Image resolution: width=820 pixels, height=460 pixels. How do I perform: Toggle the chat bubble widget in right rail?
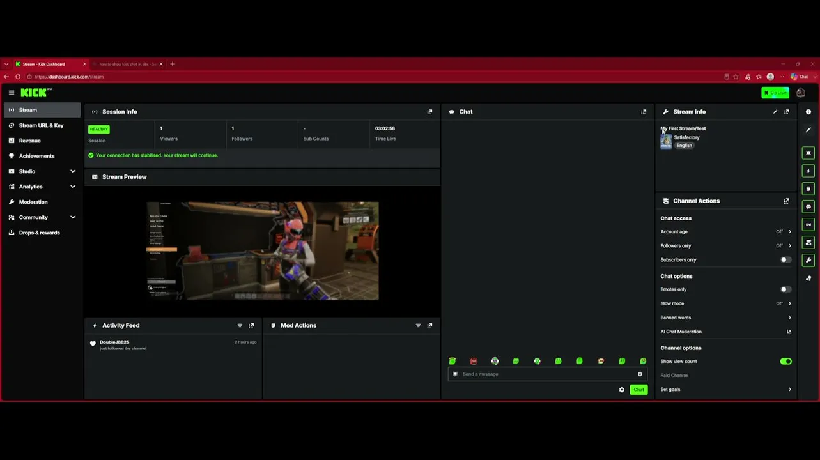tap(808, 206)
